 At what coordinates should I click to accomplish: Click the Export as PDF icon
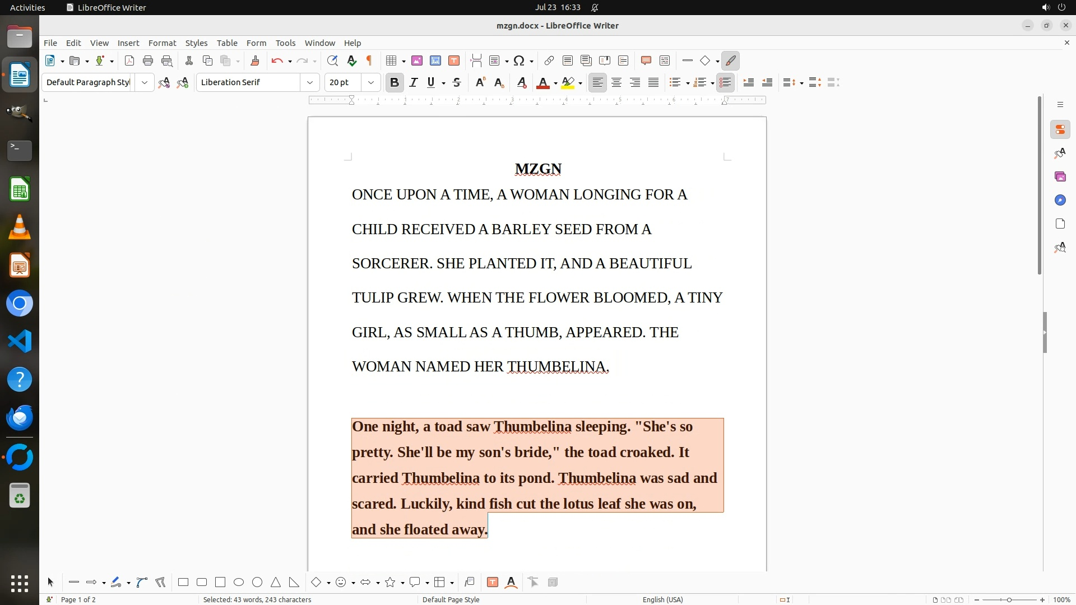[129, 61]
